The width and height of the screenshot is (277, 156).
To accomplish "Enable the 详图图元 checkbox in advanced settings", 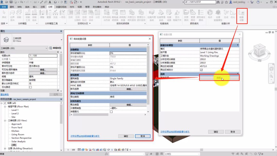I will point(111,112).
